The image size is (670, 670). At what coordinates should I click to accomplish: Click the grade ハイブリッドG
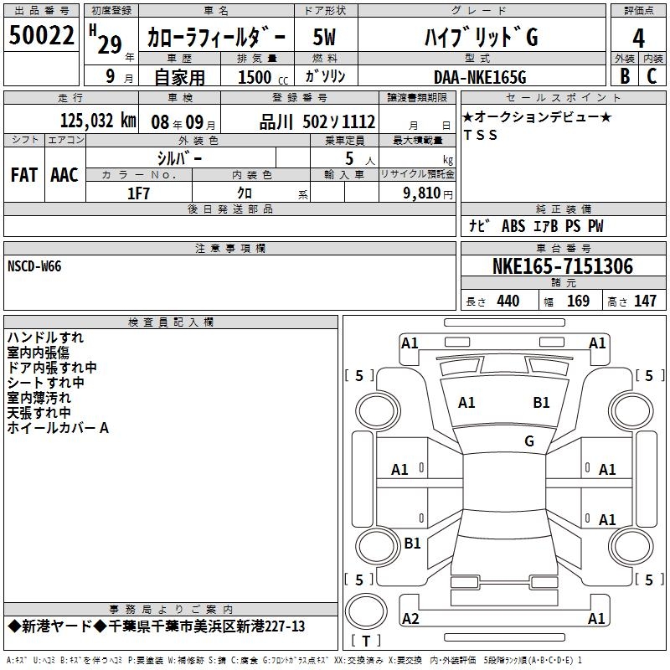[481, 37]
